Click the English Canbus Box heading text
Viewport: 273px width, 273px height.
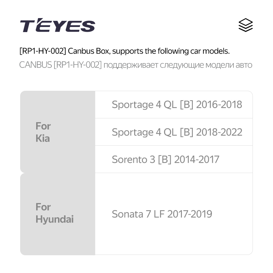(125, 51)
